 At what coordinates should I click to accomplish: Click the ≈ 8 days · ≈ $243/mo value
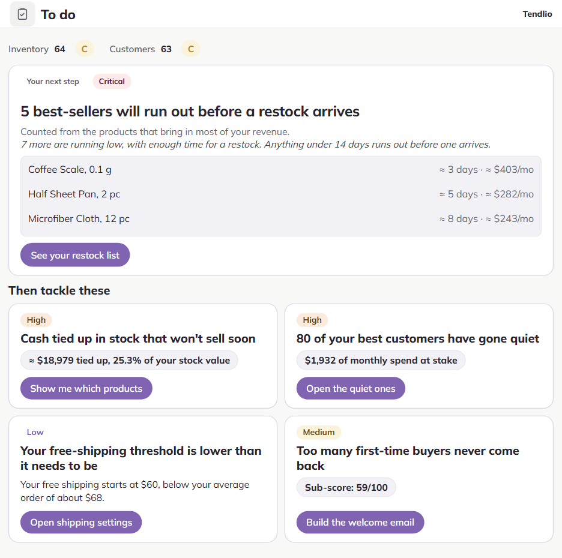(x=486, y=218)
